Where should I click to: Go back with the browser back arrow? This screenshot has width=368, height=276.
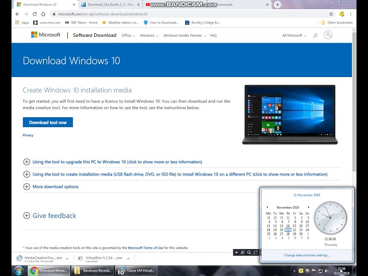point(17,14)
